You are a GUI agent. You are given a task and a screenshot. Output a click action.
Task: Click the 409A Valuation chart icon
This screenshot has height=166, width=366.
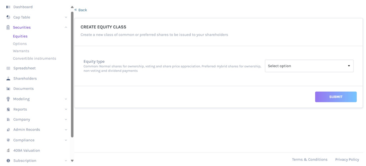[x=8, y=150]
